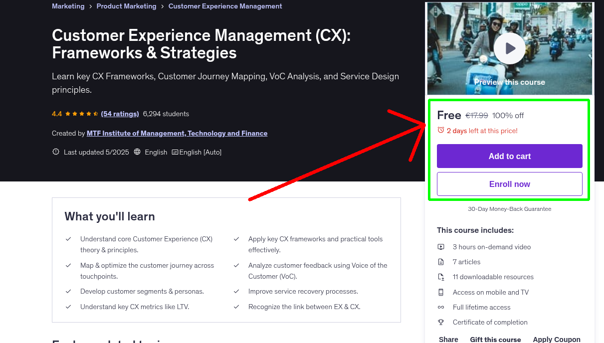Share this course
The height and width of the screenshot is (343, 604).
coord(448,339)
